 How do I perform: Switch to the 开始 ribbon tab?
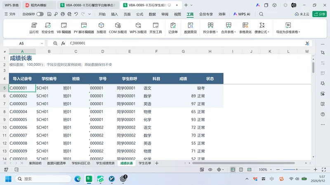[x=102, y=14]
